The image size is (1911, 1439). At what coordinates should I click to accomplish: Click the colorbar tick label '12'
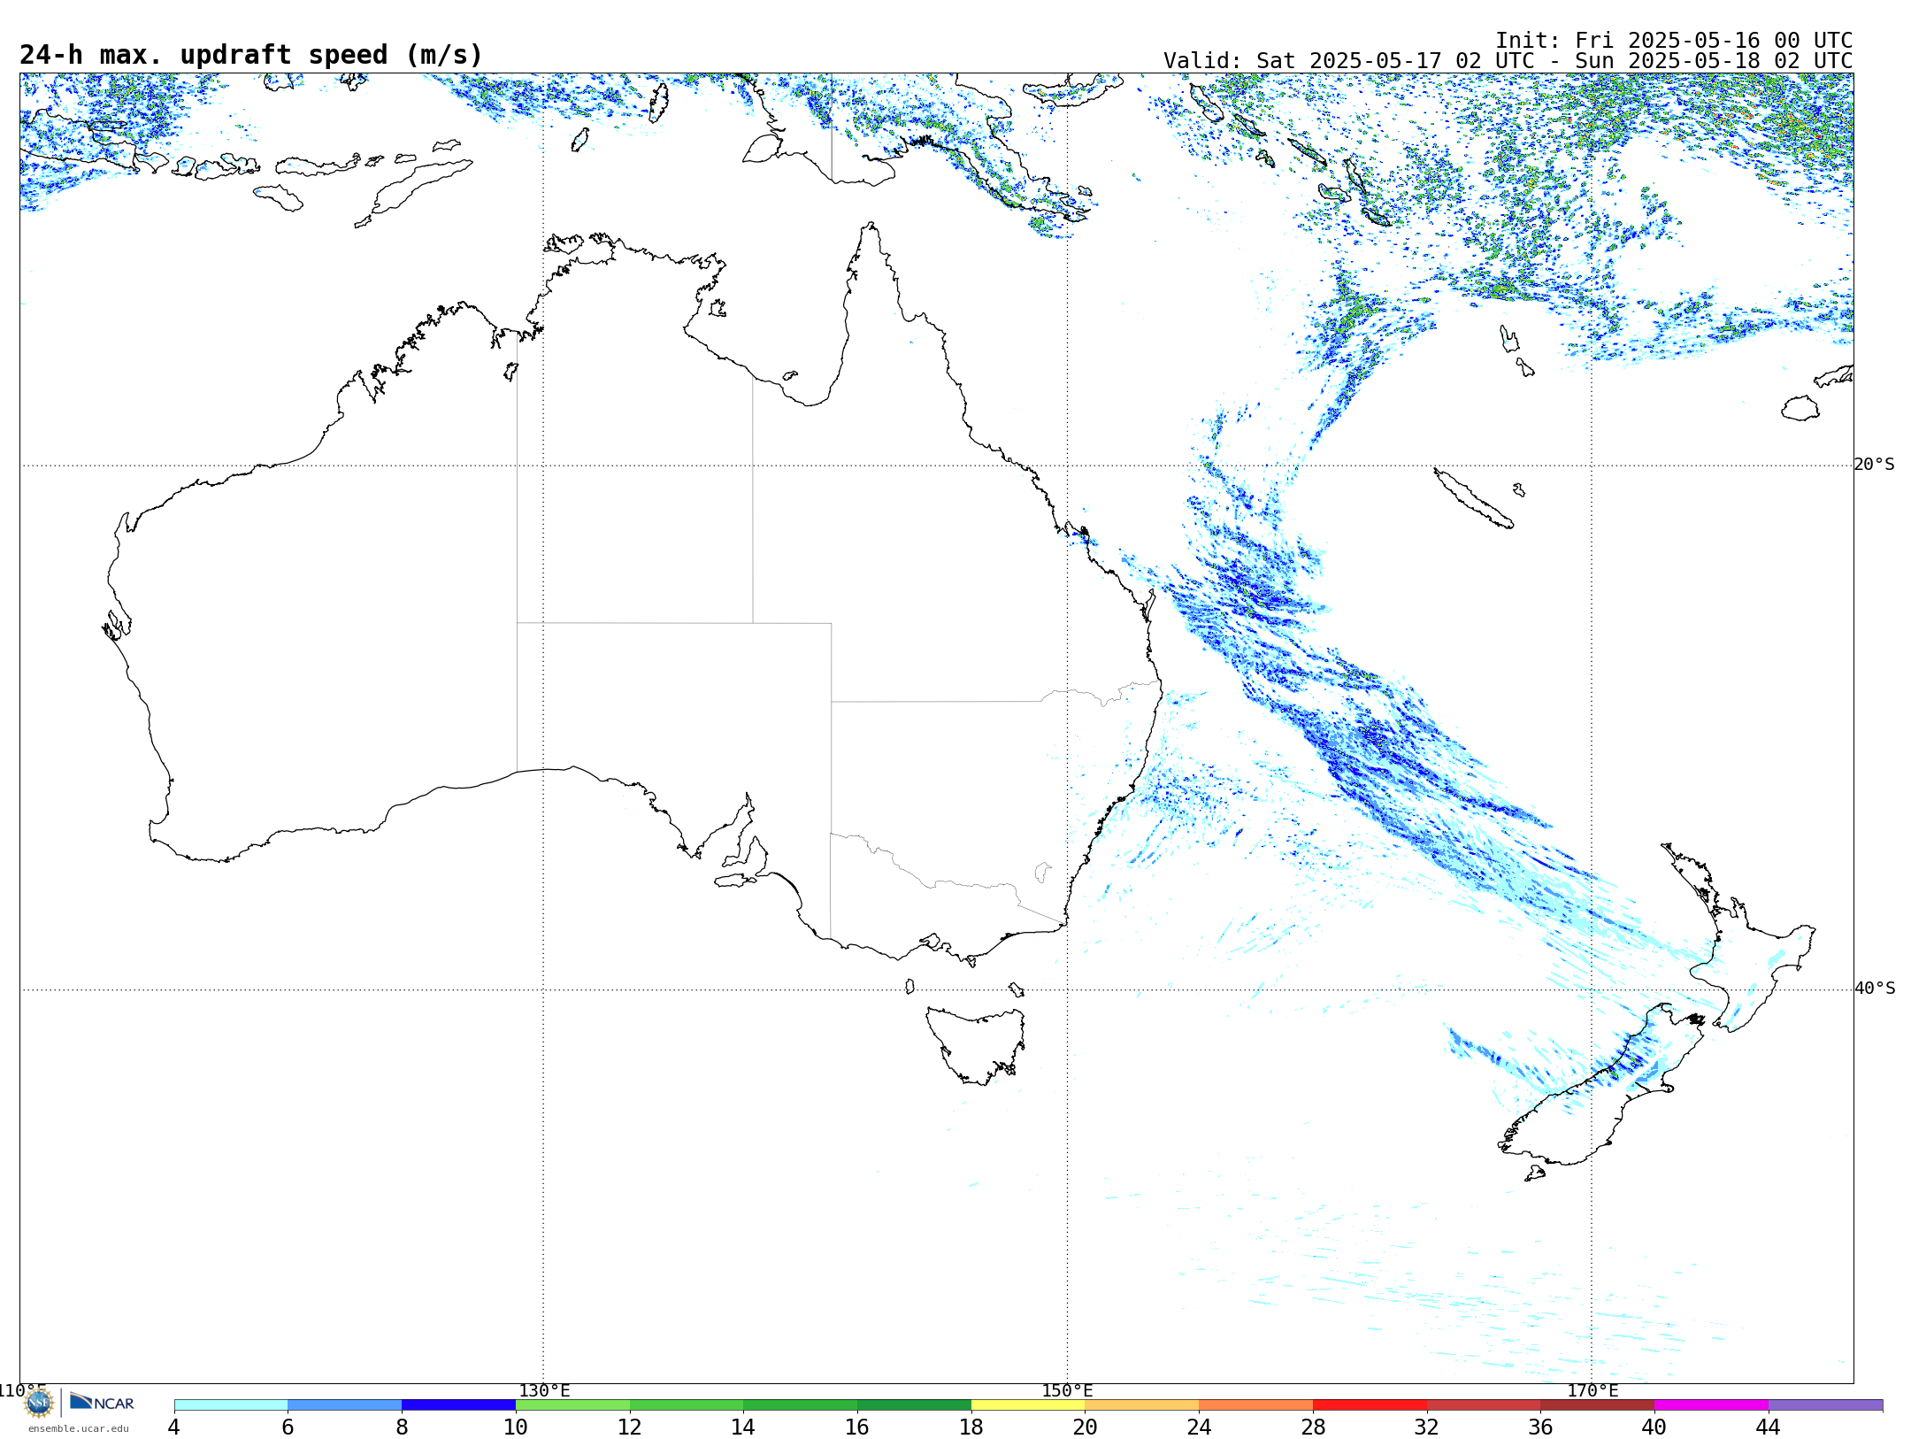[x=630, y=1427]
